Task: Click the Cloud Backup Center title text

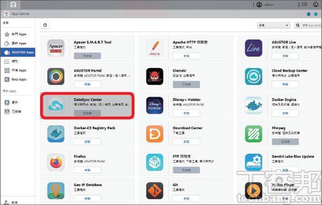Action: coord(290,71)
